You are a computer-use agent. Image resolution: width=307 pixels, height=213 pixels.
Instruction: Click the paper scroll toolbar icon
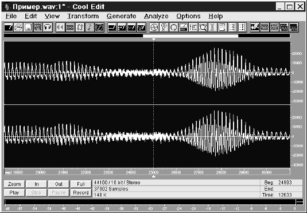tap(222, 27)
